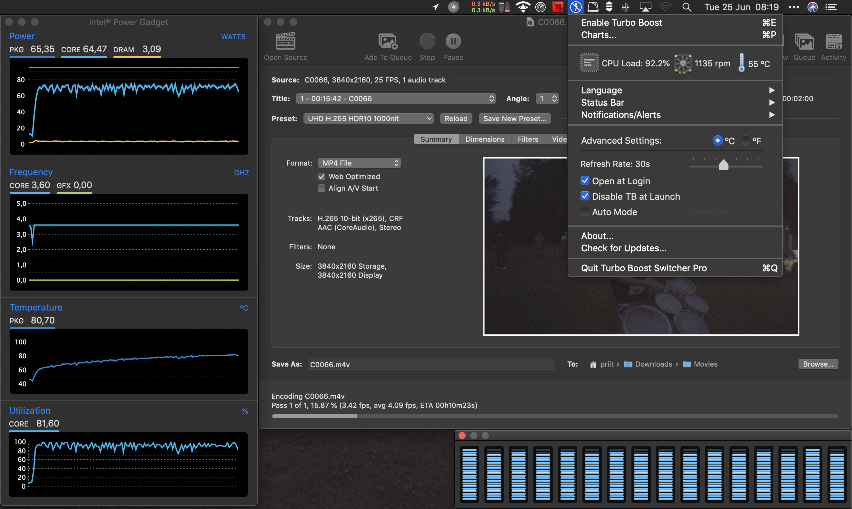
Task: Click the network speed kB/s indicator
Action: 483,7
